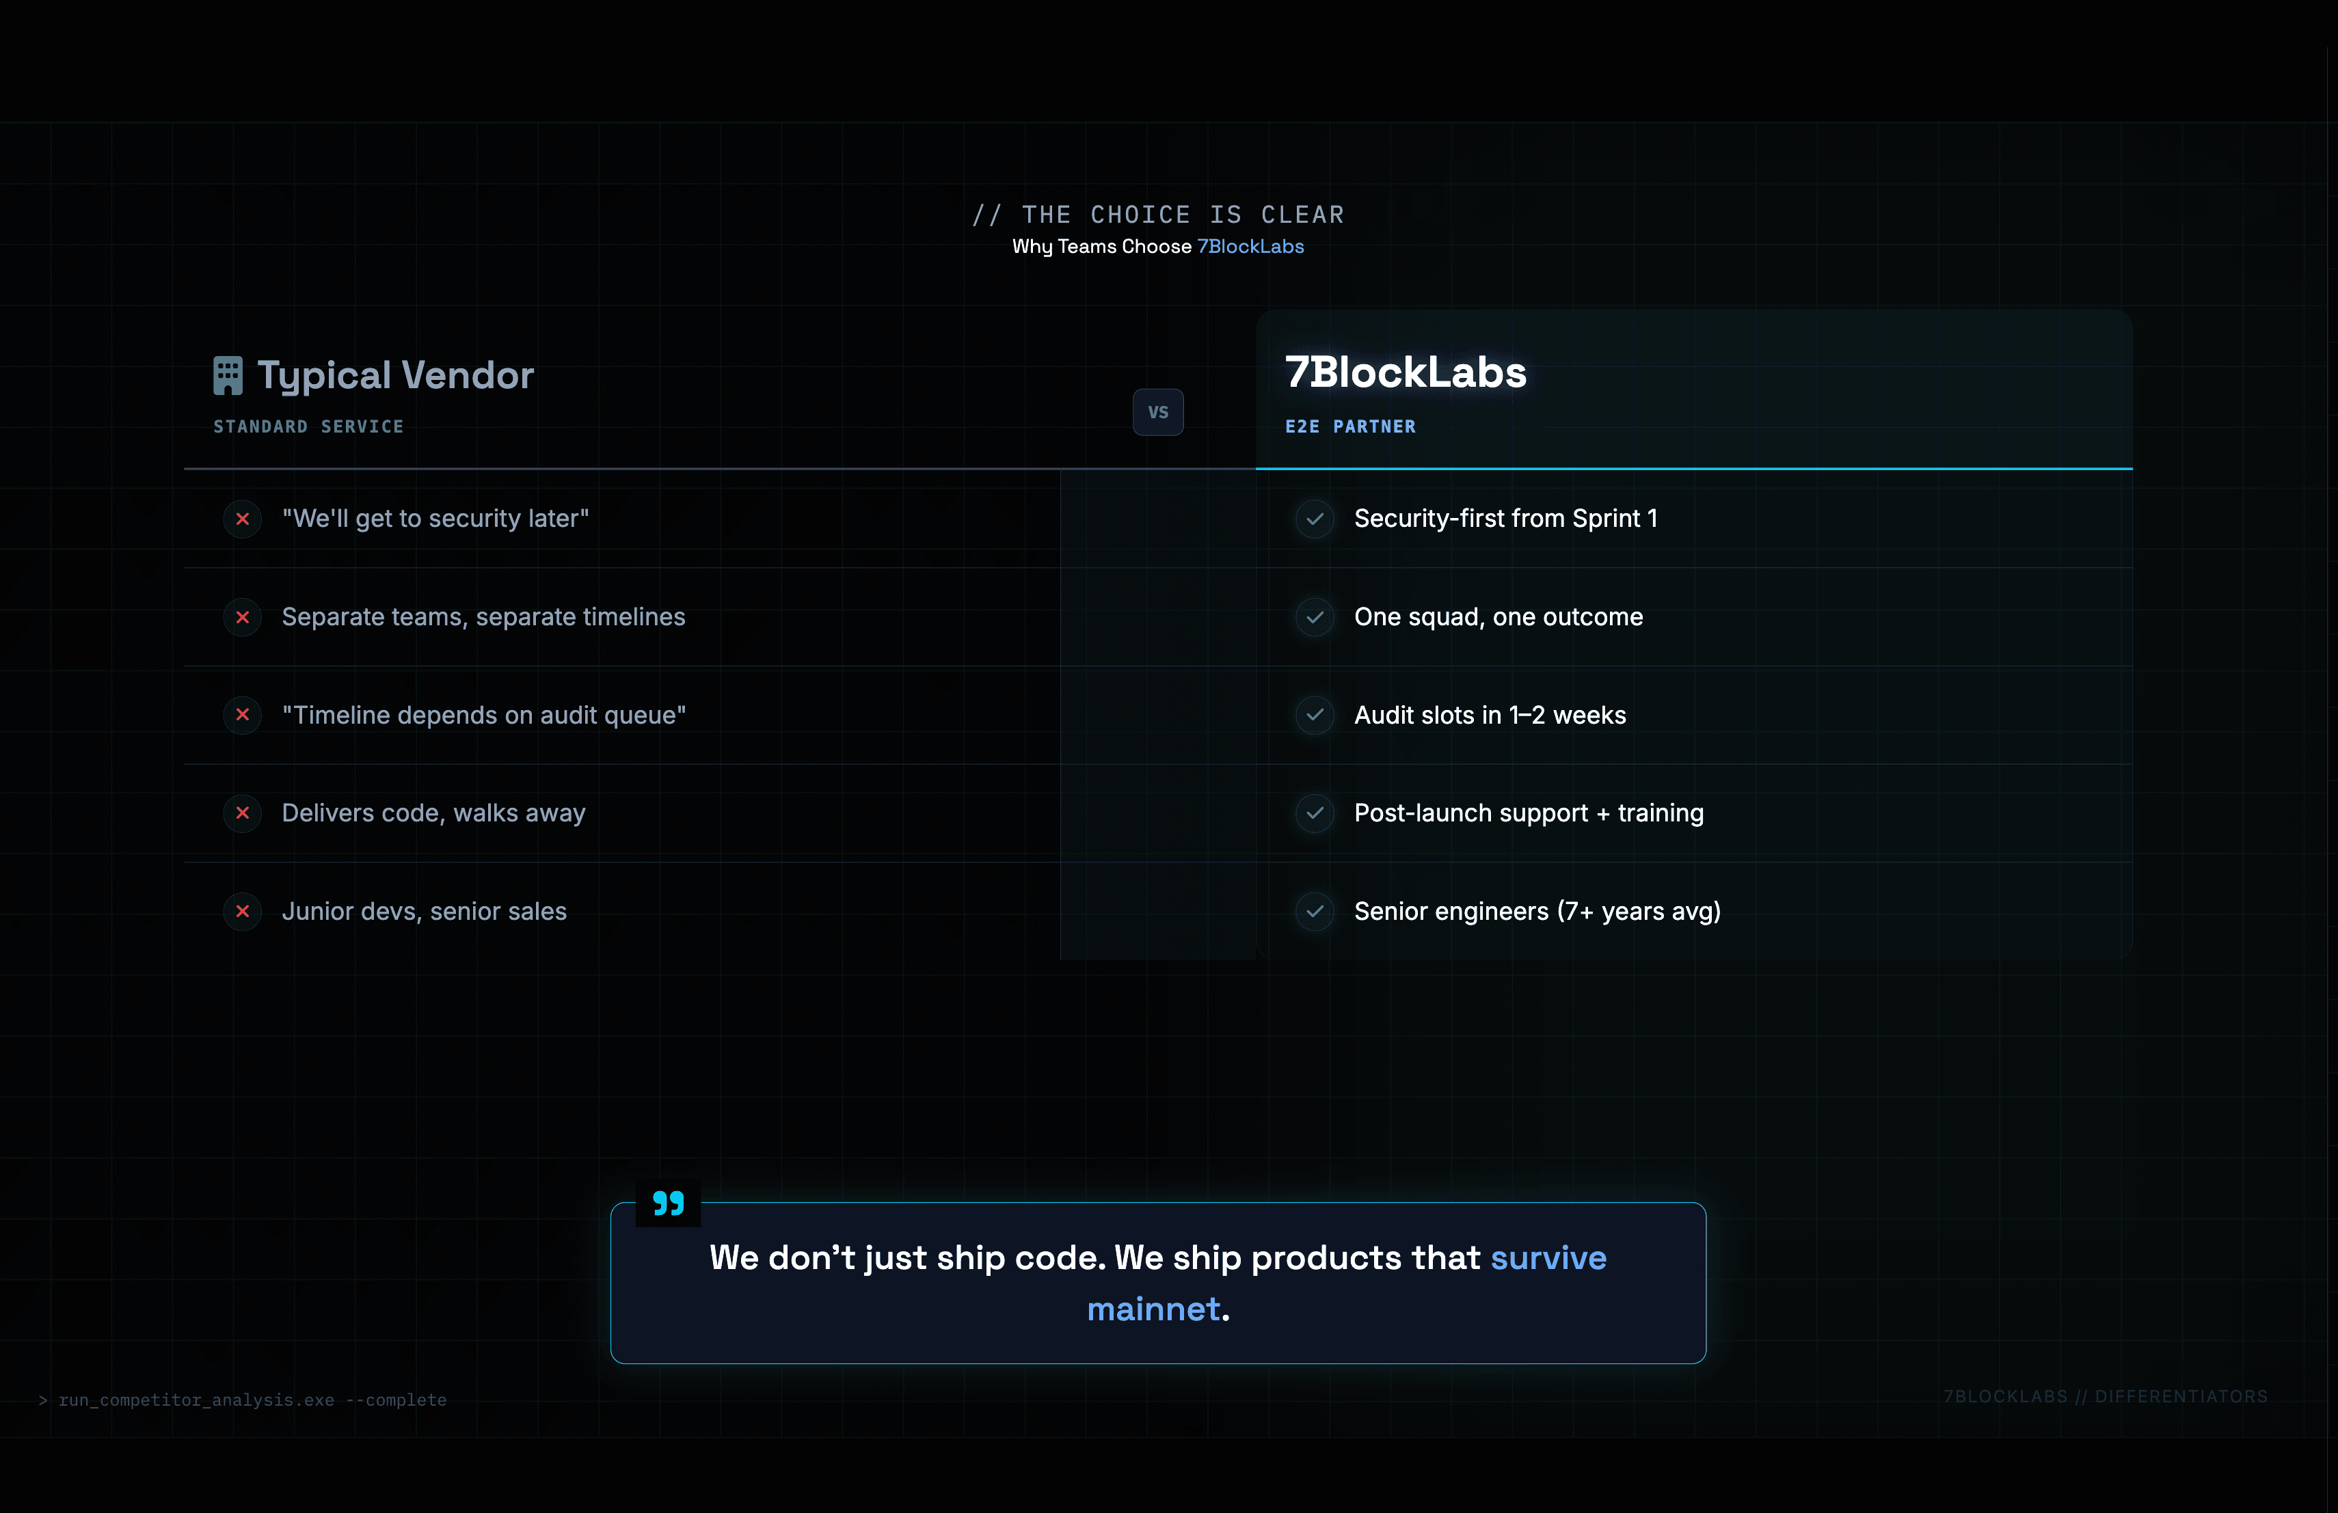Screen dimensions: 2338x1513
Task: Click the 7BlockLabs column heading
Action: [1406, 373]
